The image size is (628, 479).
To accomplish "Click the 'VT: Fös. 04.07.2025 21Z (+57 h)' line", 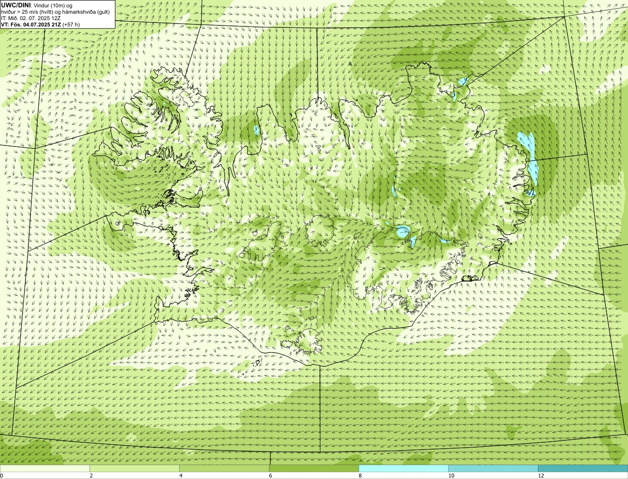I will [41, 24].
